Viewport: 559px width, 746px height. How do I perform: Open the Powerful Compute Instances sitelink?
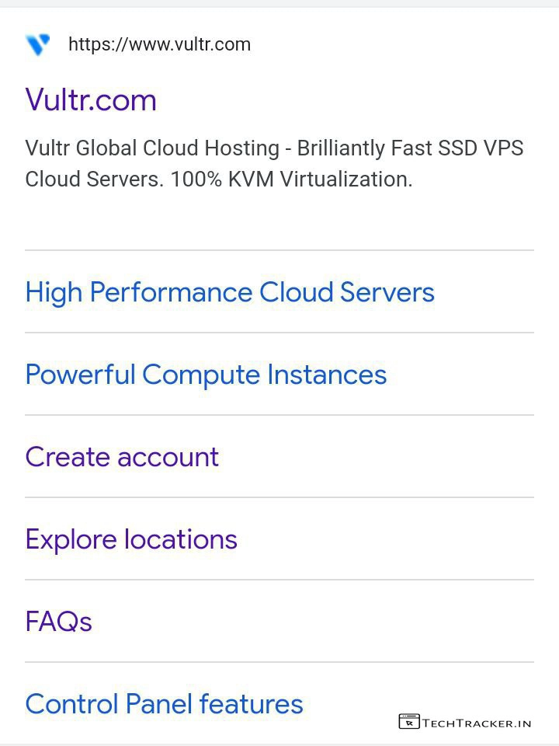click(206, 375)
